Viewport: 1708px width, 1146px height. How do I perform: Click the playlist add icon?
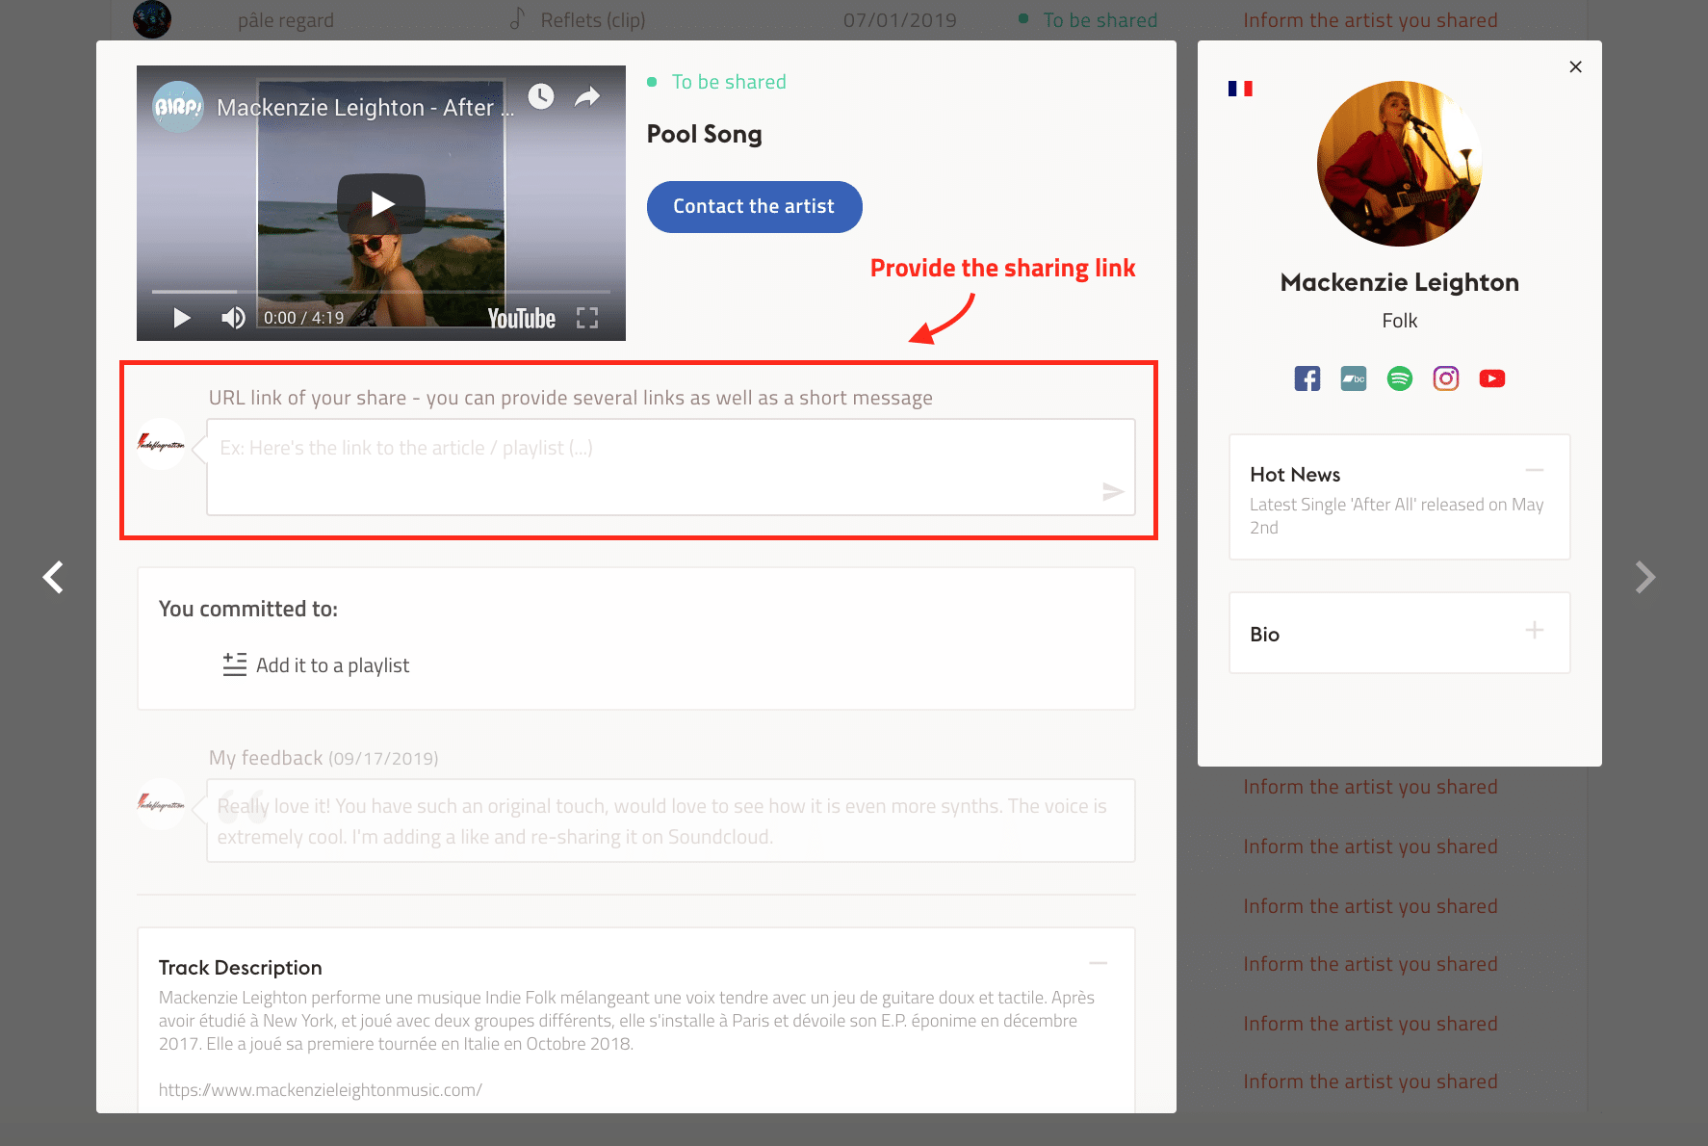(x=235, y=664)
